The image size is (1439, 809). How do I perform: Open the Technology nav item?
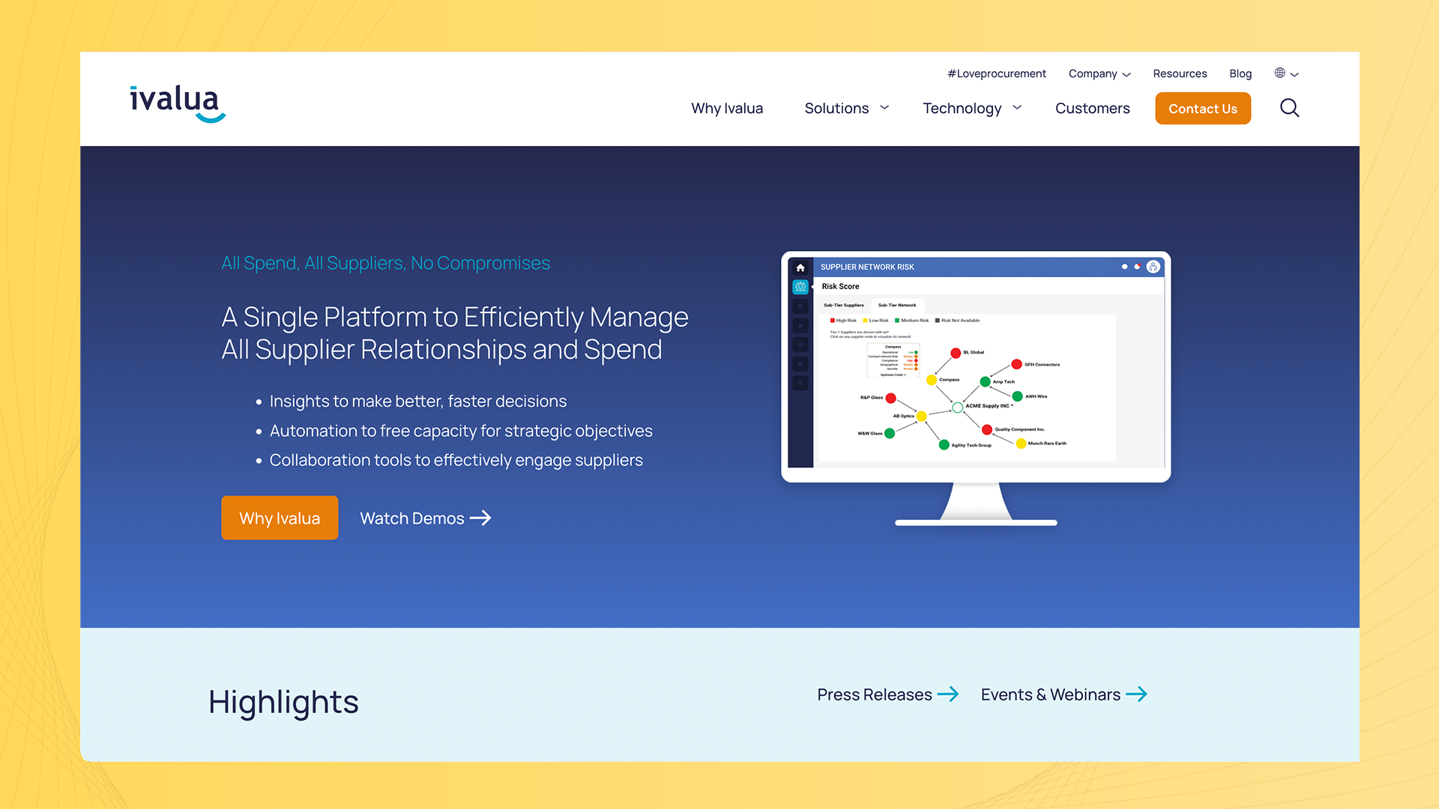[962, 109]
